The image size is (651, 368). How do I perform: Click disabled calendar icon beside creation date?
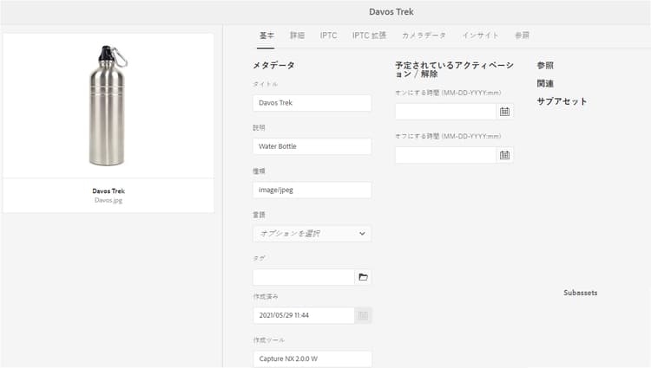(363, 315)
